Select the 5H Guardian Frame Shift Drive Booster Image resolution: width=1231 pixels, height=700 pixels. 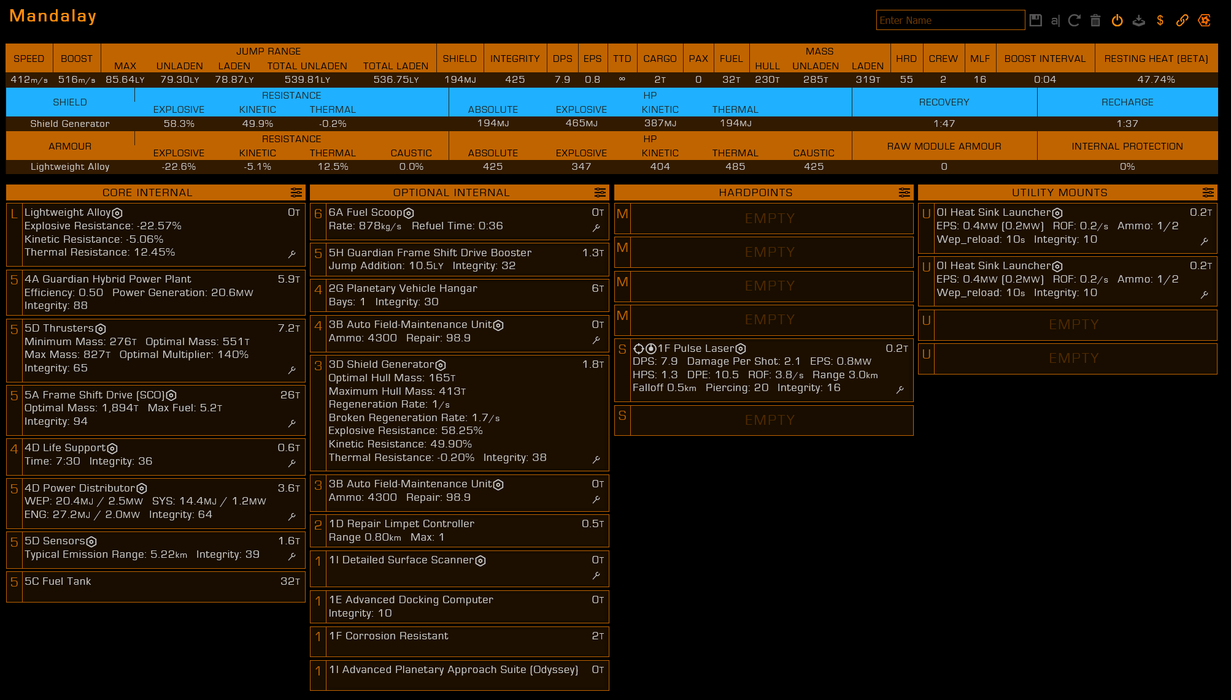(460, 259)
